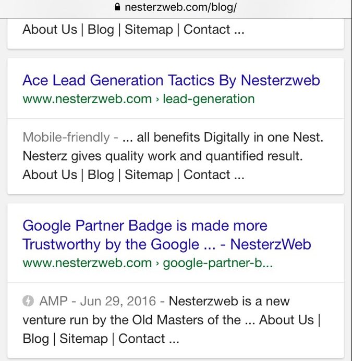This screenshot has height=361, width=352.
Task: Tap the partially visible top result card snippet
Action: [x=133, y=30]
